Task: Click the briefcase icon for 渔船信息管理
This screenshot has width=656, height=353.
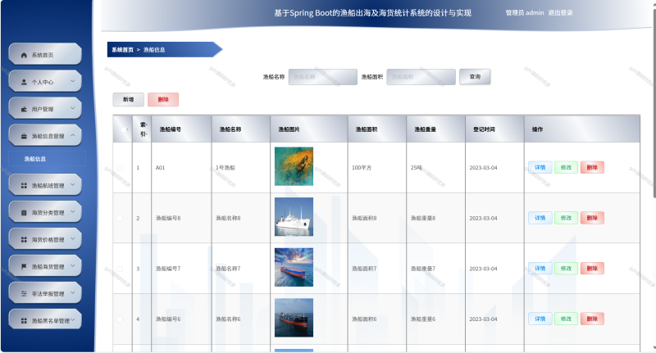Action: pyautogui.click(x=24, y=136)
